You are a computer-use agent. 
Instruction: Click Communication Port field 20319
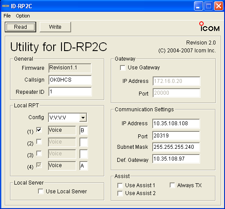176,136
